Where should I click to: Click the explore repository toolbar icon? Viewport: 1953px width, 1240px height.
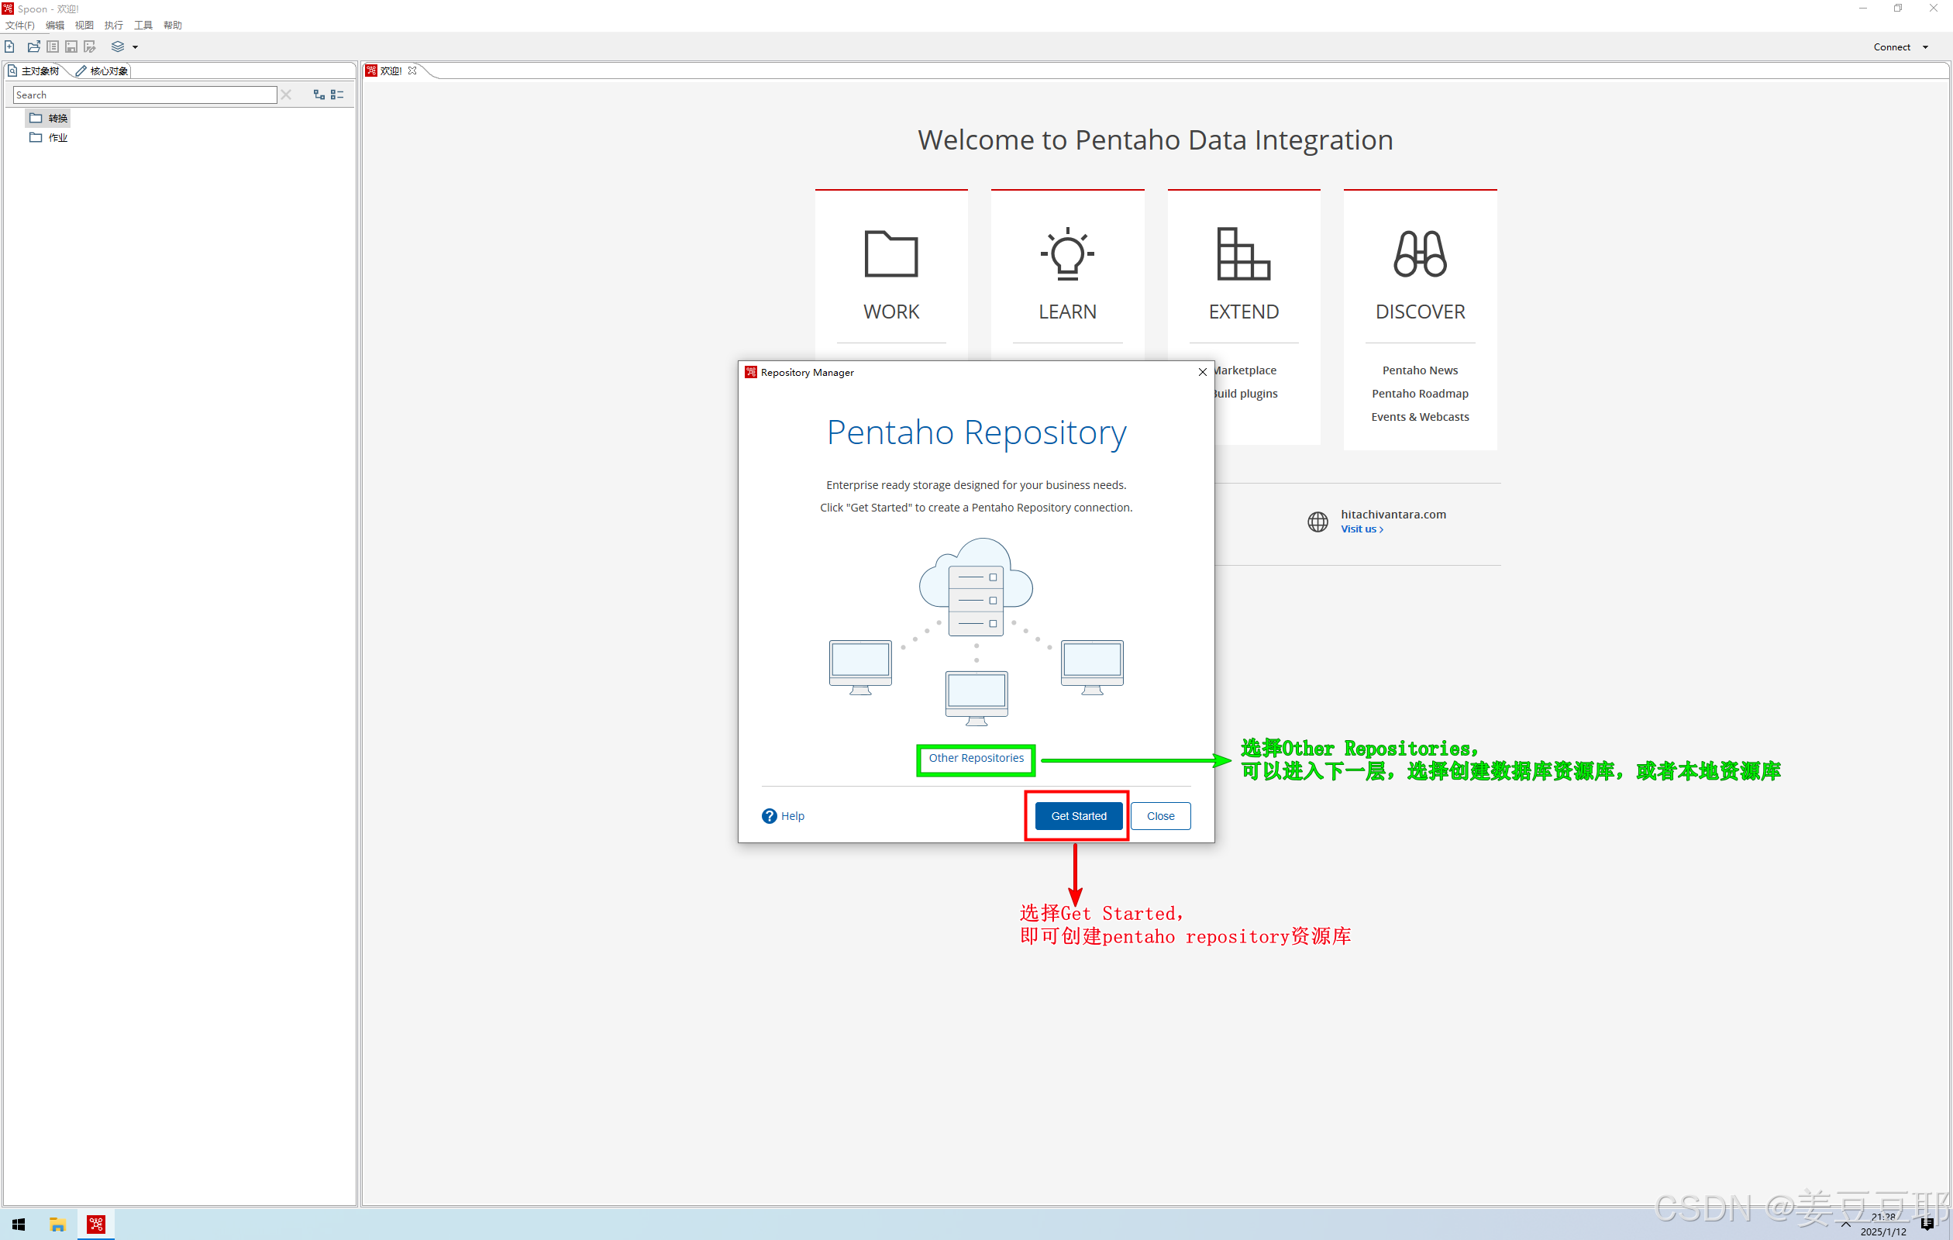click(x=53, y=47)
